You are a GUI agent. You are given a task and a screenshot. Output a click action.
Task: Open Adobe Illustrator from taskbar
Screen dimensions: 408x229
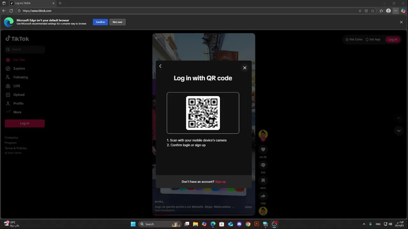click(x=257, y=224)
